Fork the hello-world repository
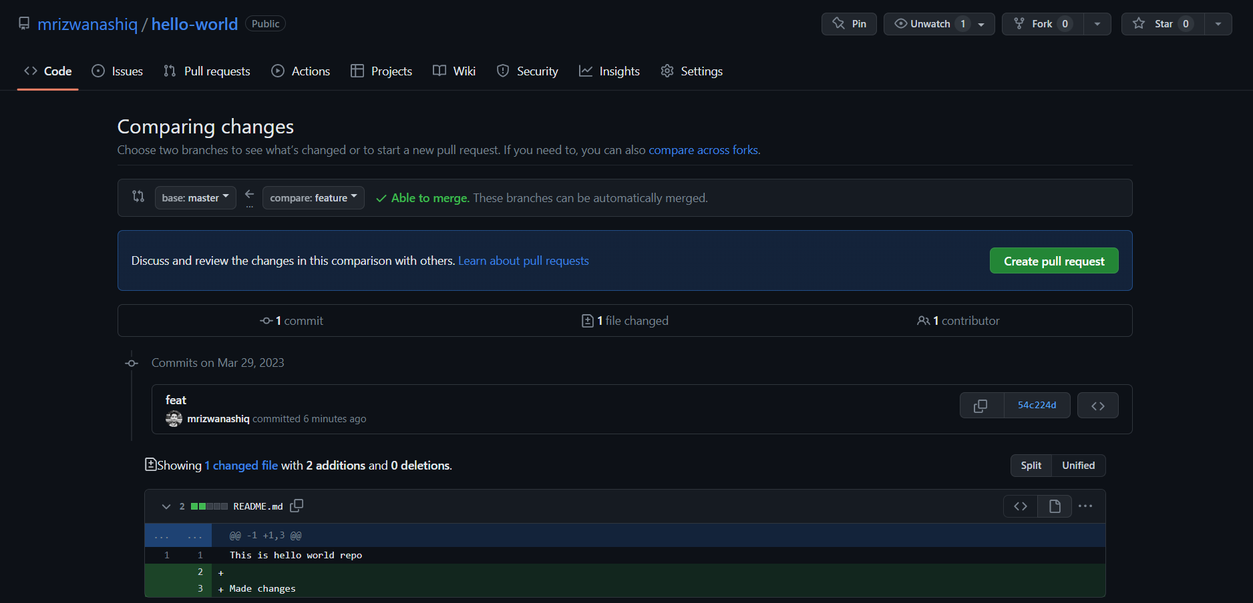 (1043, 24)
